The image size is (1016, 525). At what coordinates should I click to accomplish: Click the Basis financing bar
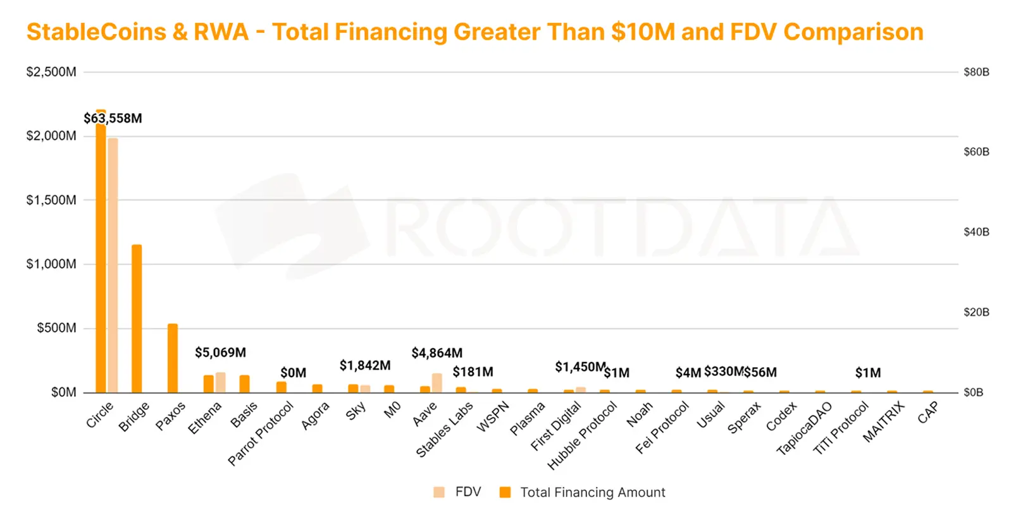[245, 383]
